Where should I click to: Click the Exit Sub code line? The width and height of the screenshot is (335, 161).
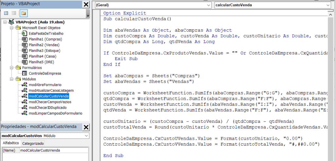click(x=126, y=59)
